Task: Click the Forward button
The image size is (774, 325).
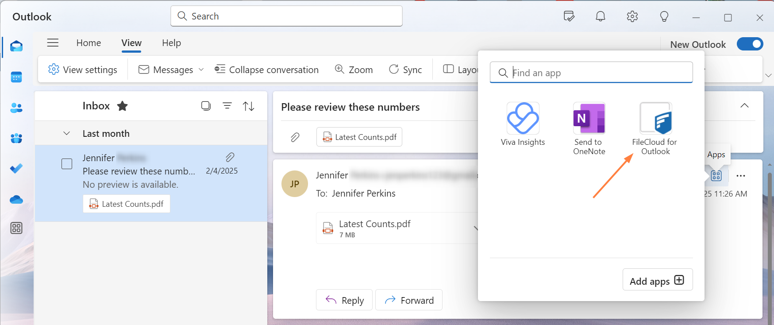Action: pos(409,300)
